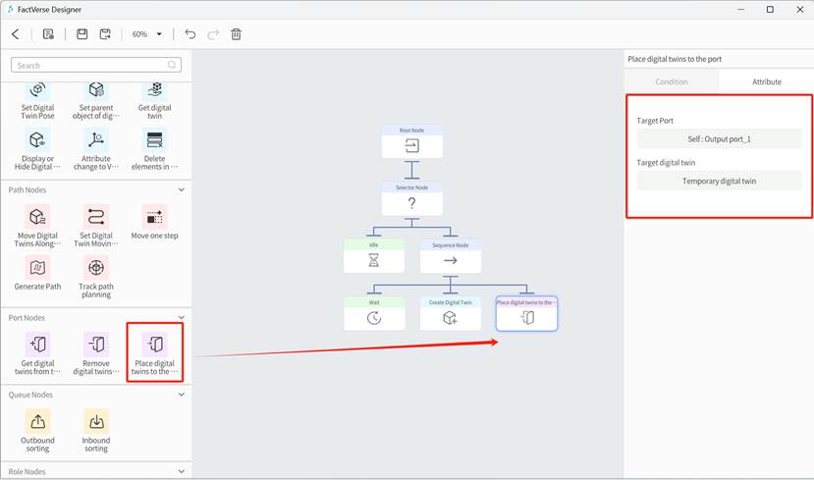This screenshot has width=814, height=480.
Task: Select the Track path planning node
Action: pos(96,267)
